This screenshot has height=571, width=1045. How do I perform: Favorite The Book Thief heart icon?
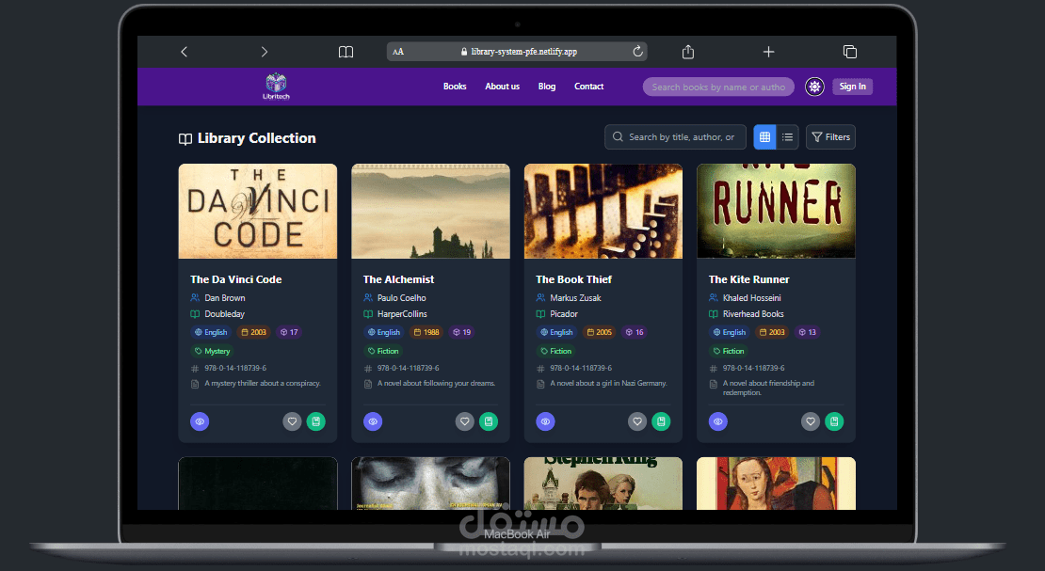[x=637, y=421]
